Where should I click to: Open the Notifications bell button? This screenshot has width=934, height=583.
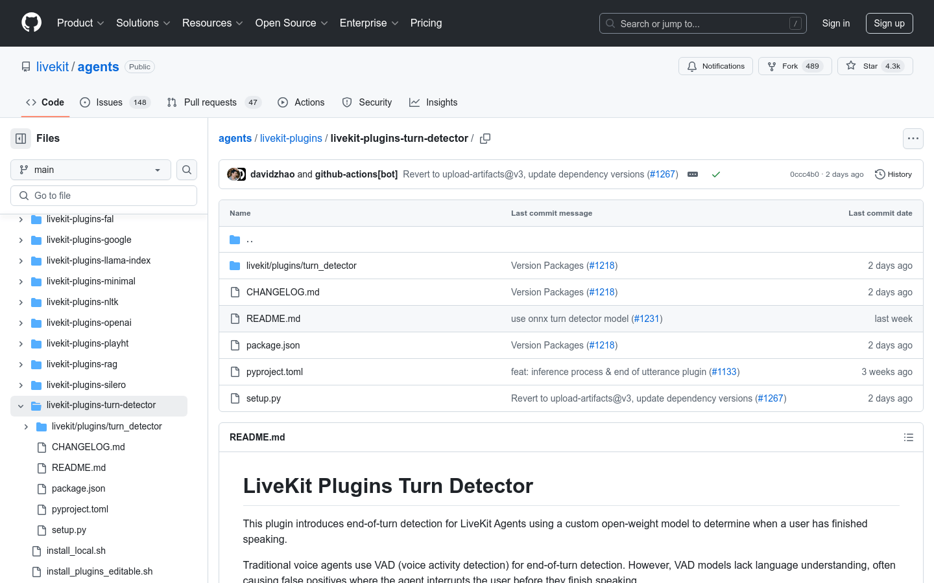coord(715,66)
